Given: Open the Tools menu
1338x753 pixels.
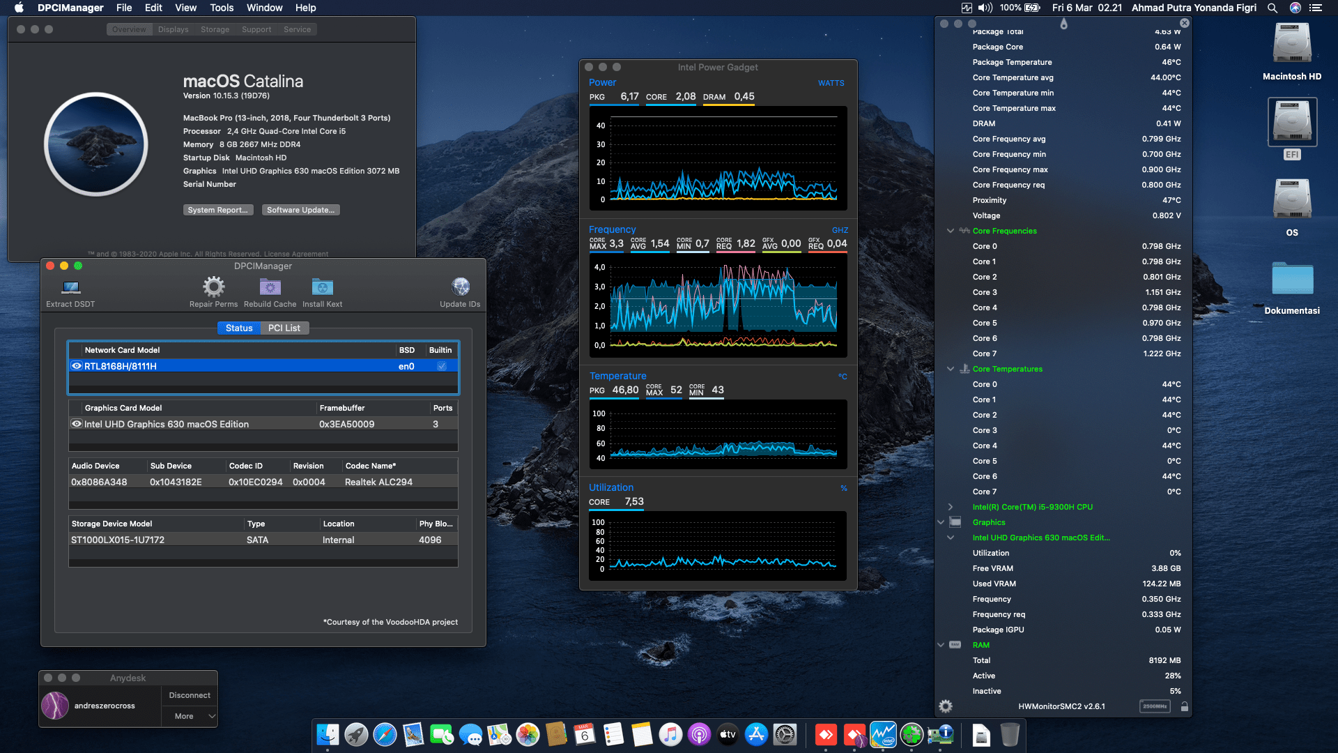Looking at the screenshot, I should click(222, 8).
